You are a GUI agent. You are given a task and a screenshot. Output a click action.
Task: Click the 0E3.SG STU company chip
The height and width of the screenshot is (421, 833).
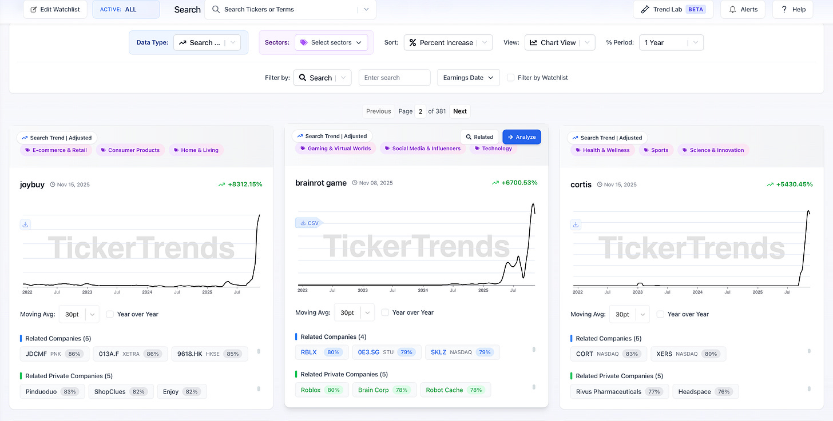coord(387,352)
